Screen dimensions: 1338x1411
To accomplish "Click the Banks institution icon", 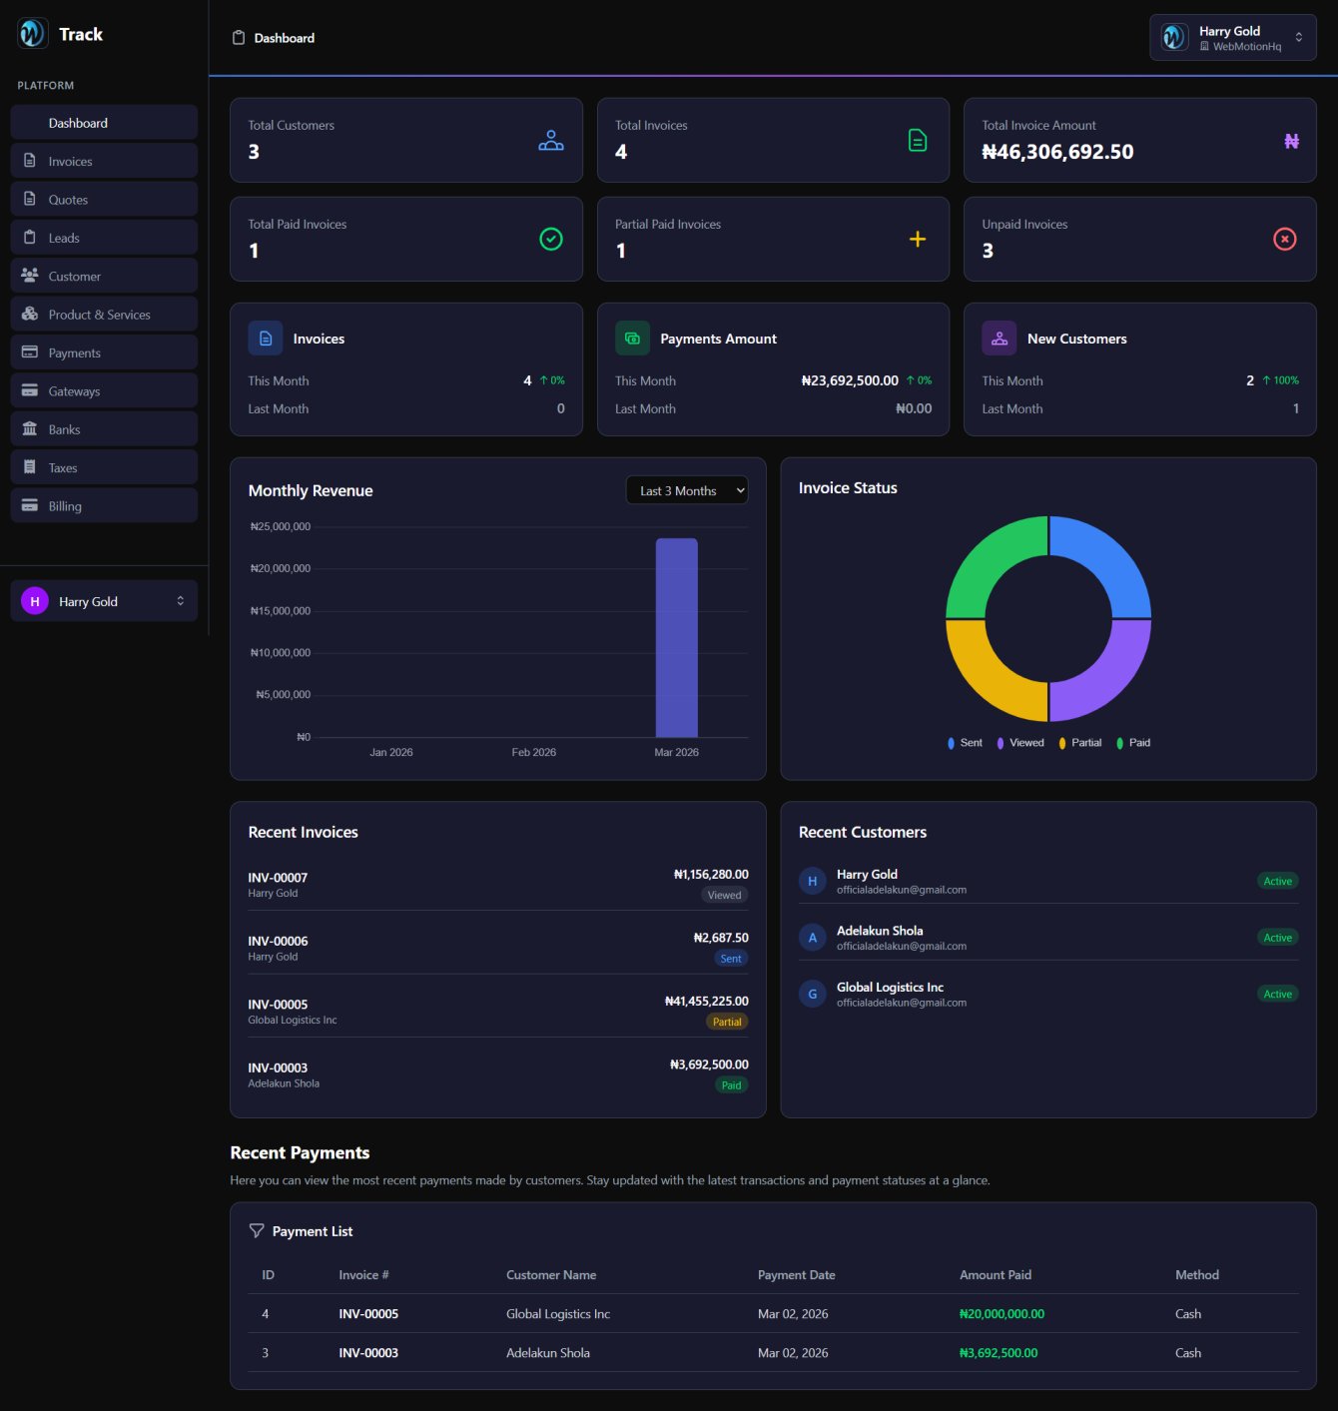I will coord(30,428).
